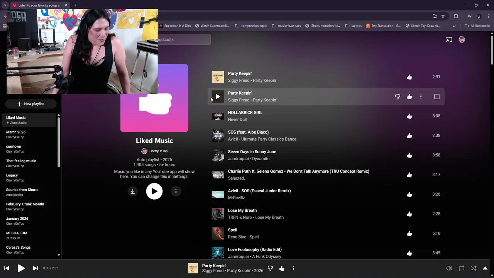Image resolution: width=494 pixels, height=278 pixels.
Task: Open the musicv bass tabs bookmark folder
Action: coord(286,26)
